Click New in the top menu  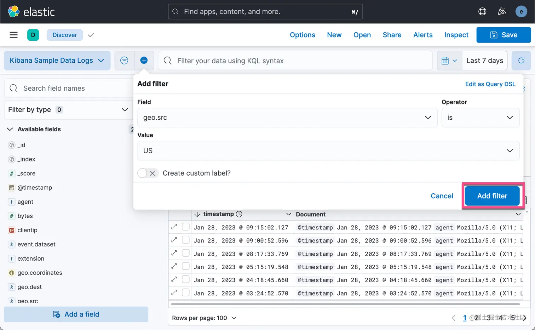pos(334,35)
